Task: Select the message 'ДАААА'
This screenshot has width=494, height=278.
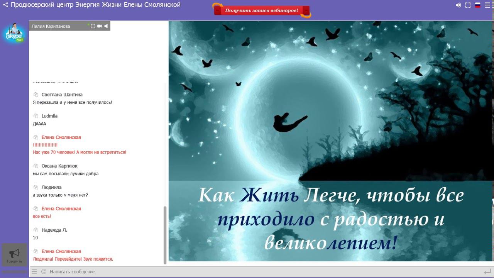Action: [39, 124]
